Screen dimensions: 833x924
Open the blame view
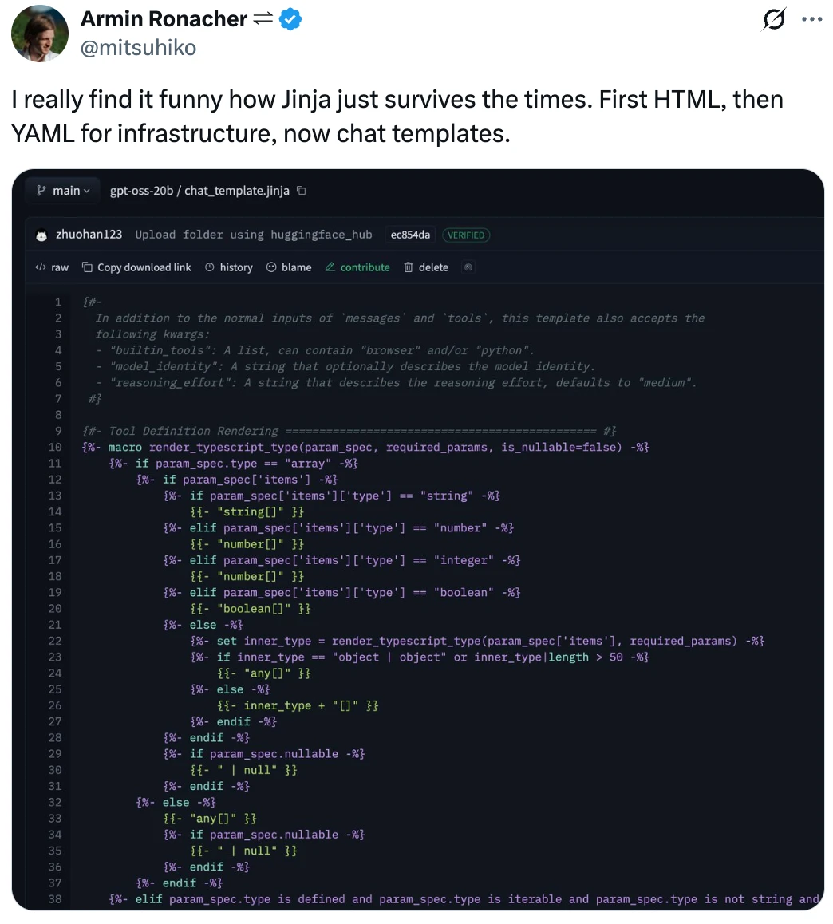[x=288, y=267]
